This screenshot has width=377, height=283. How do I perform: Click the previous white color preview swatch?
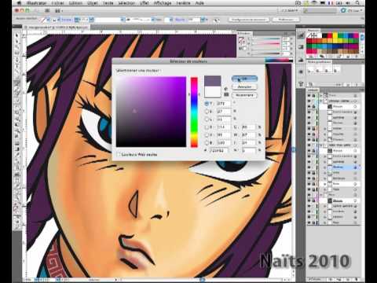pos(212,92)
